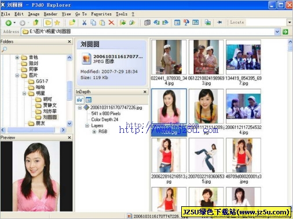Image resolution: width=293 pixels, height=219 pixels.
Task: Click the Favorites star icon
Action: pyautogui.click(x=57, y=23)
